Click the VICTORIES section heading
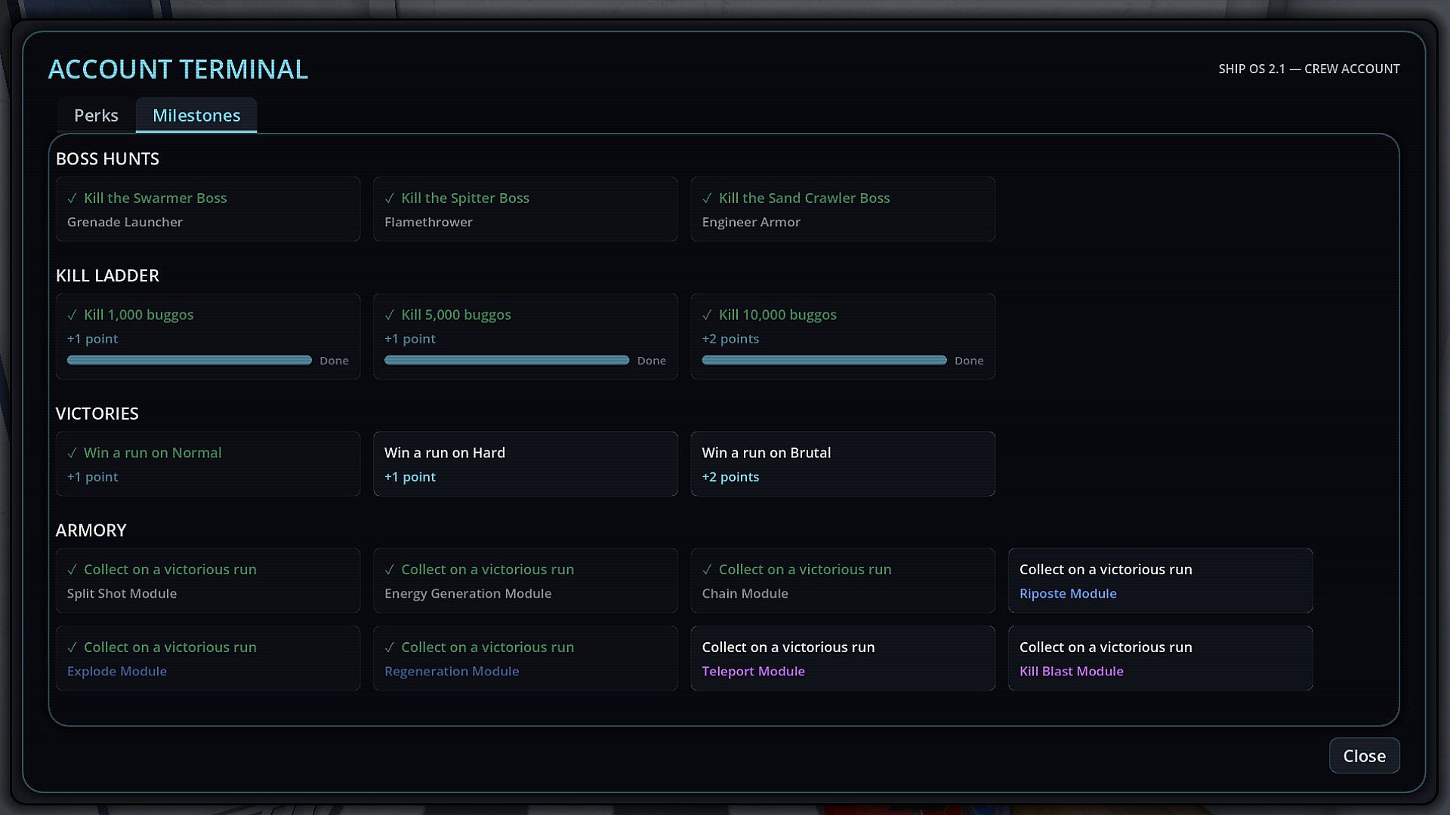This screenshot has width=1450, height=815. pos(97,414)
